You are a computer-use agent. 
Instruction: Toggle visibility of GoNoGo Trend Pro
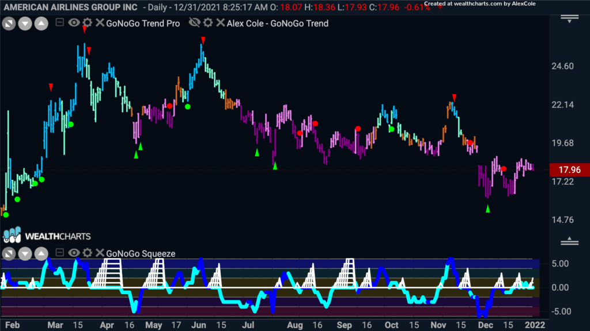tap(74, 22)
